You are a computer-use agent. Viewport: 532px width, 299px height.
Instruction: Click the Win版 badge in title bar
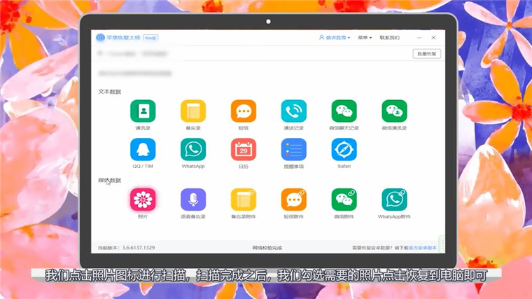150,38
